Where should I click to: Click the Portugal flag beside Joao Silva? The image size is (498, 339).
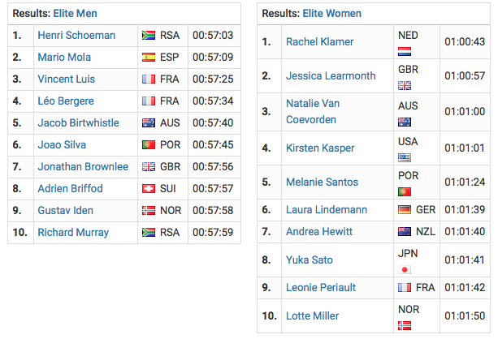pyautogui.click(x=149, y=145)
